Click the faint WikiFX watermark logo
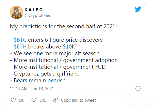Viewport: 162px width, 111px height. coord(143,102)
